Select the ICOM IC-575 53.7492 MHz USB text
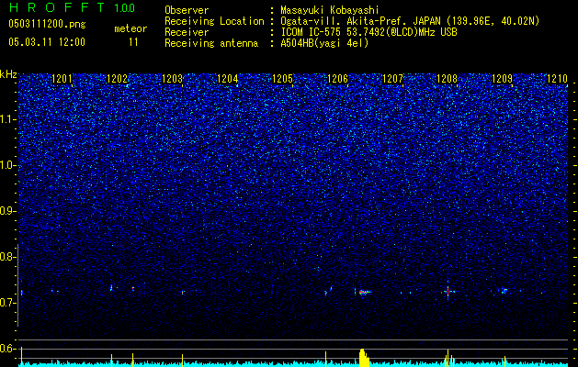Viewport: 578px width, 367px height. click(368, 32)
